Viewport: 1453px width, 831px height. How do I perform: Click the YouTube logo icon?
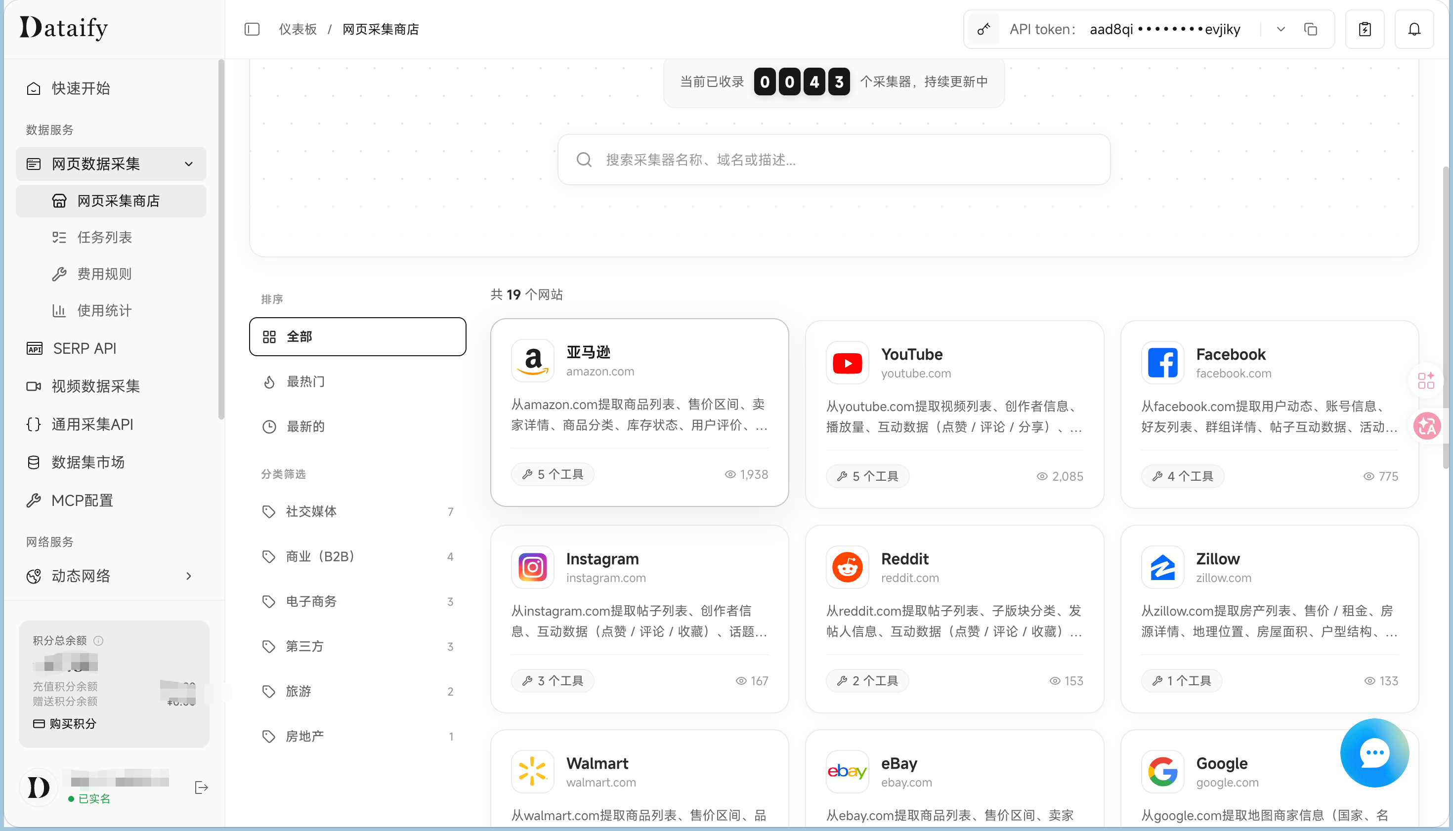tap(847, 363)
